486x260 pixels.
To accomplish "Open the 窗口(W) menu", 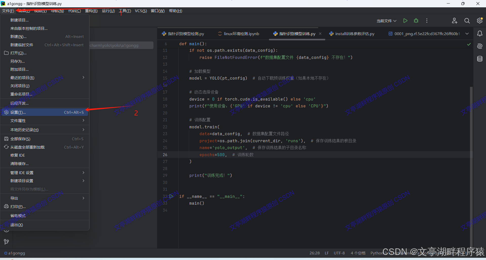I will tap(158, 11).
